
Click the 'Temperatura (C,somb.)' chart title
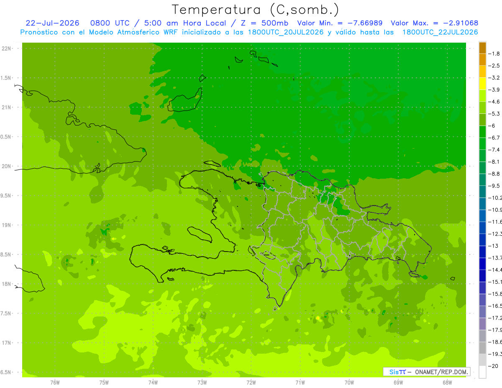[x=256, y=10]
